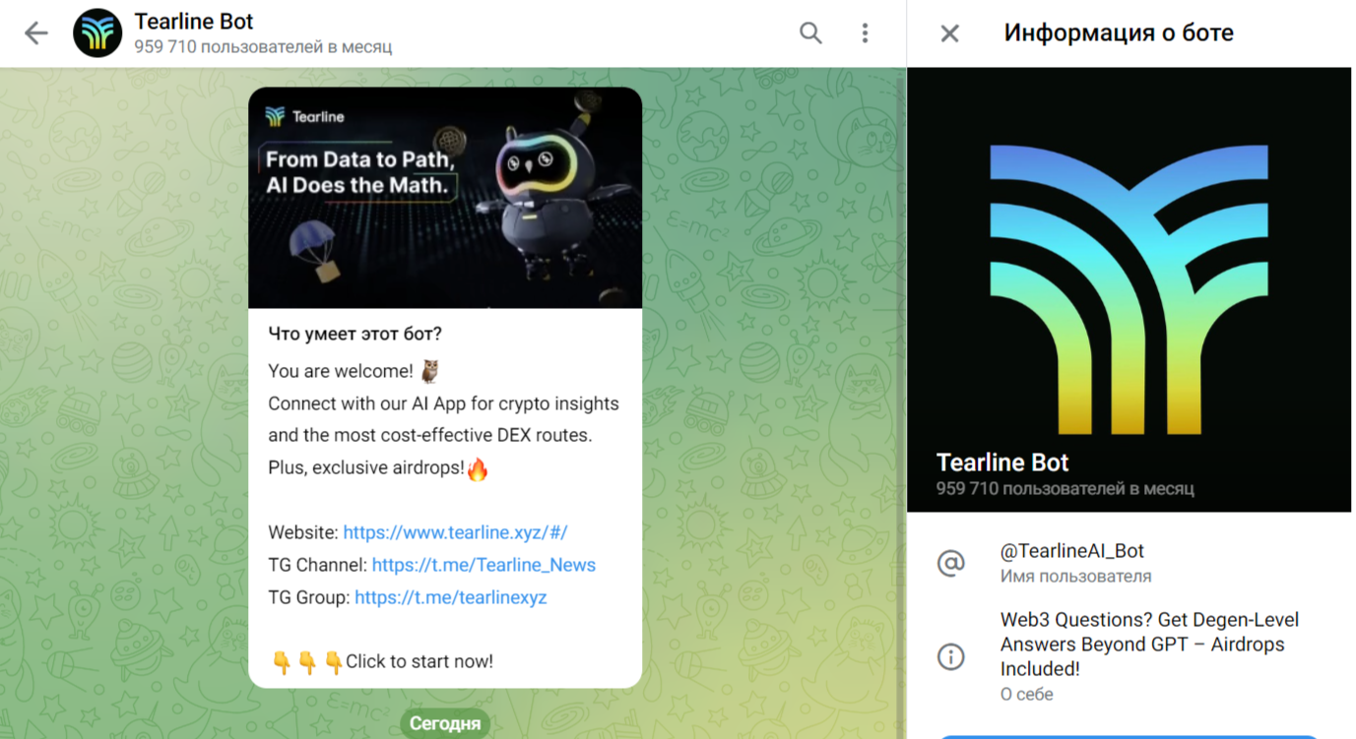Click 'Информация о боте' panel title
Screen dimensions: 1356x739
tap(1119, 32)
